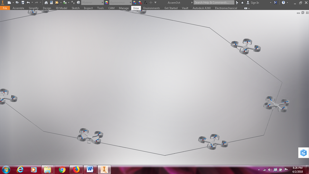This screenshot has height=174, width=309.
Task: Open Google Chrome from the taskbar
Action: 62,169
